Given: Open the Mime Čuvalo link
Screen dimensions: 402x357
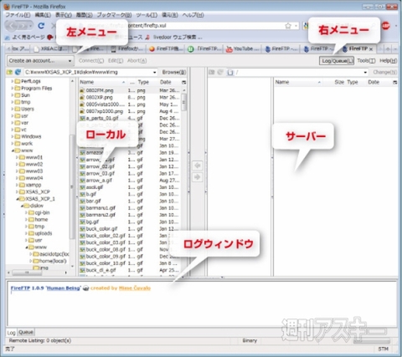Looking at the screenshot, I should tap(135, 288).
